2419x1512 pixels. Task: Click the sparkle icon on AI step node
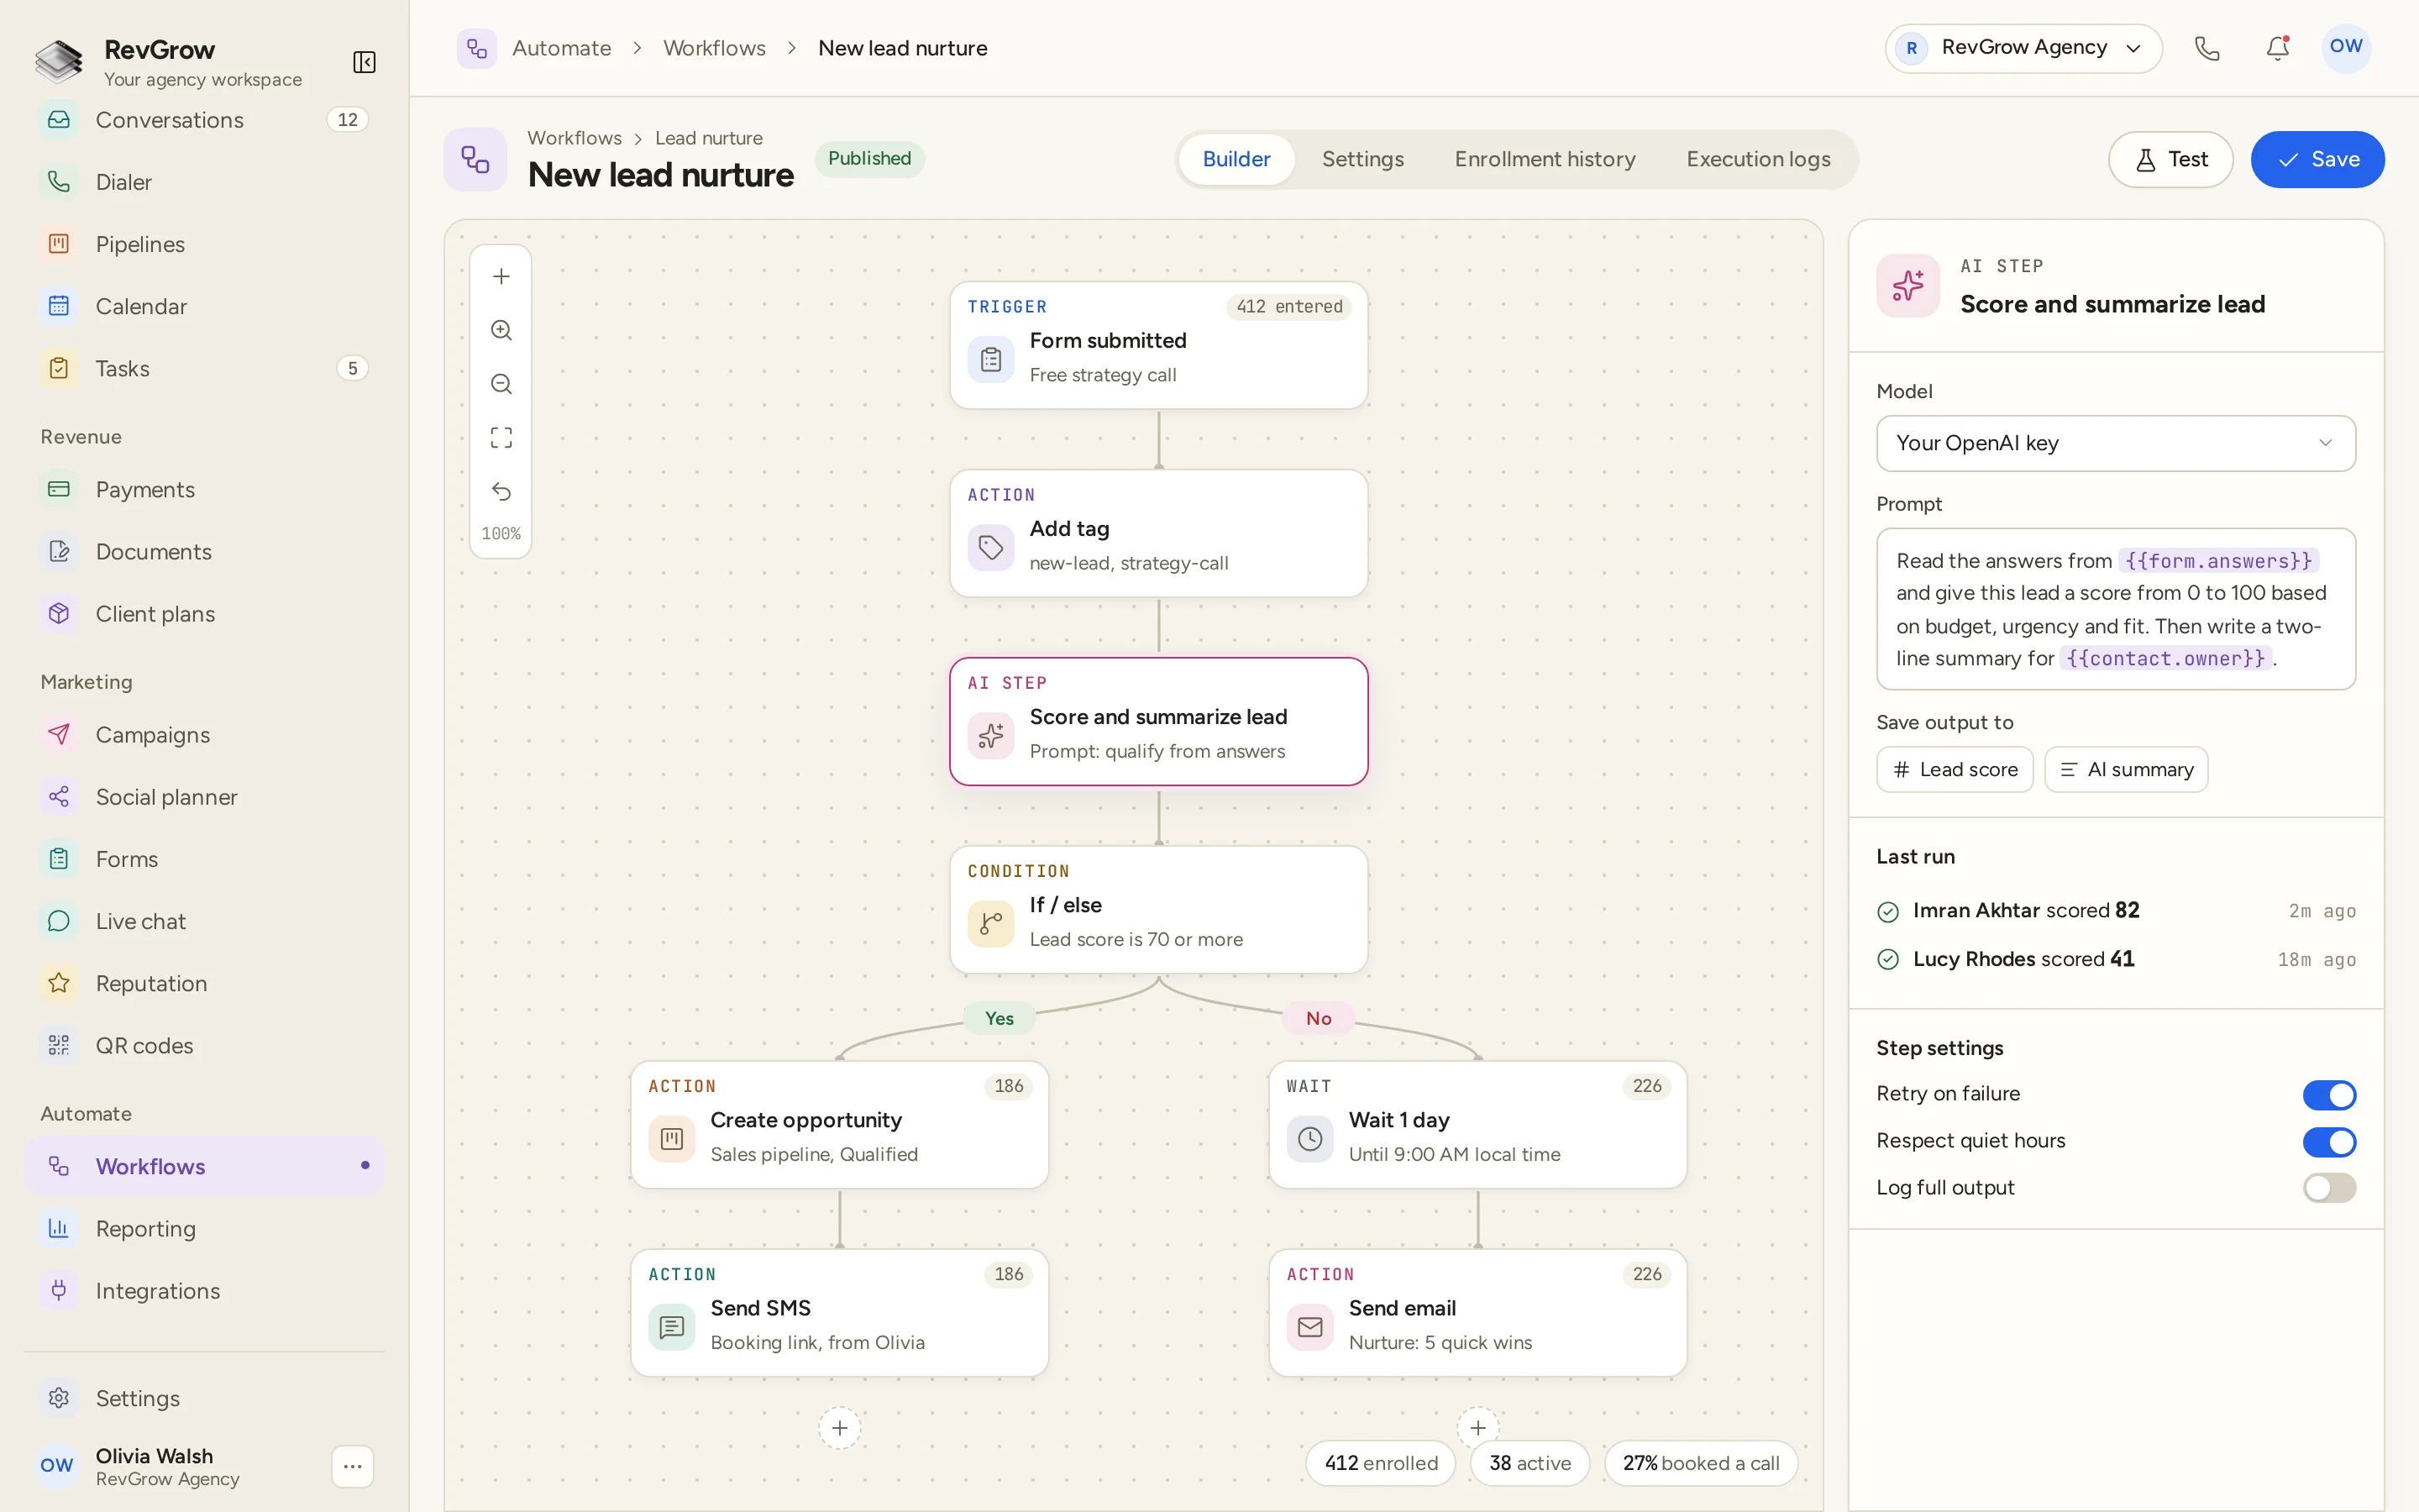coord(990,735)
